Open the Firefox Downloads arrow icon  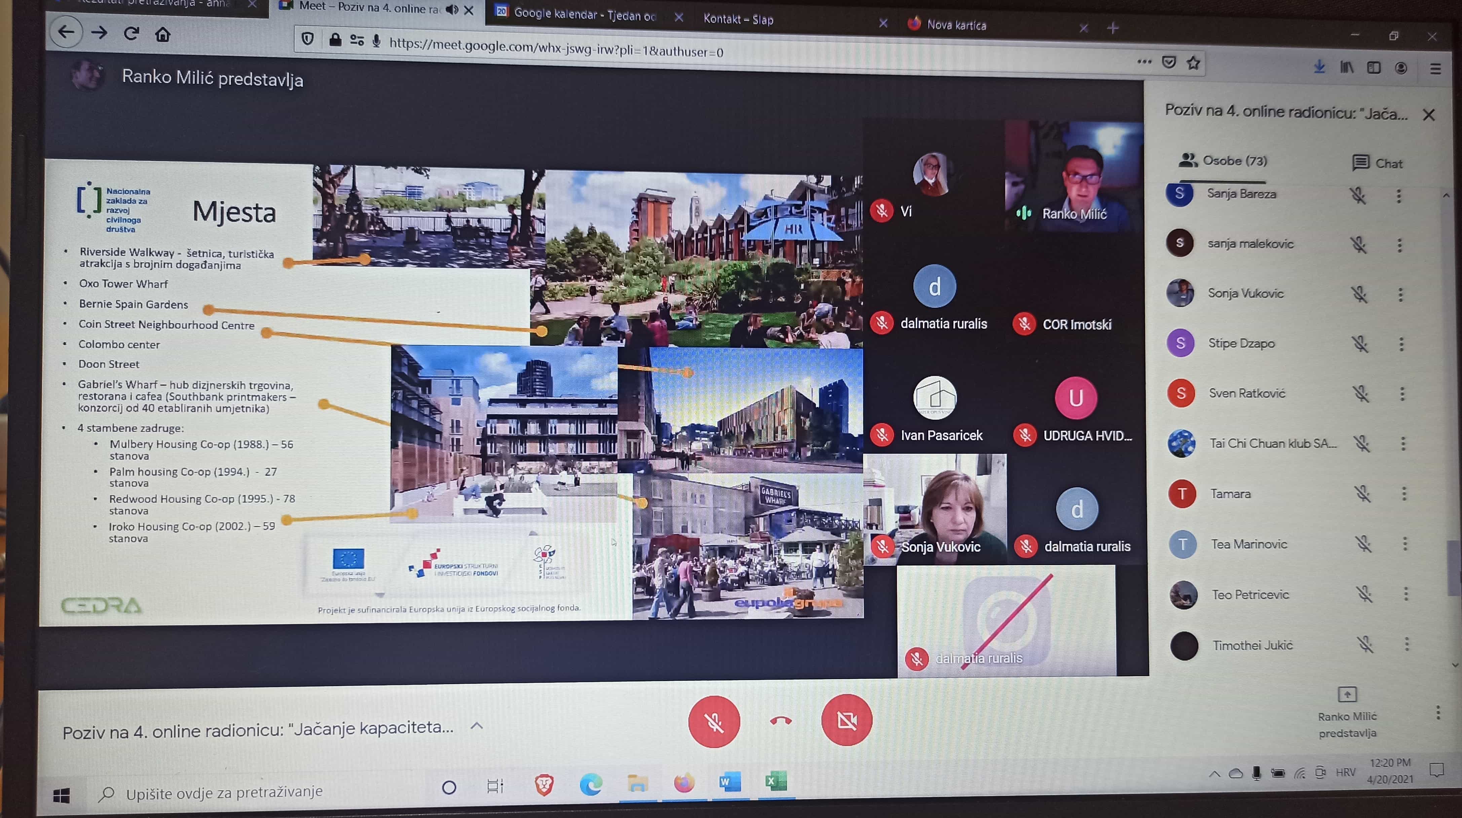(1319, 67)
